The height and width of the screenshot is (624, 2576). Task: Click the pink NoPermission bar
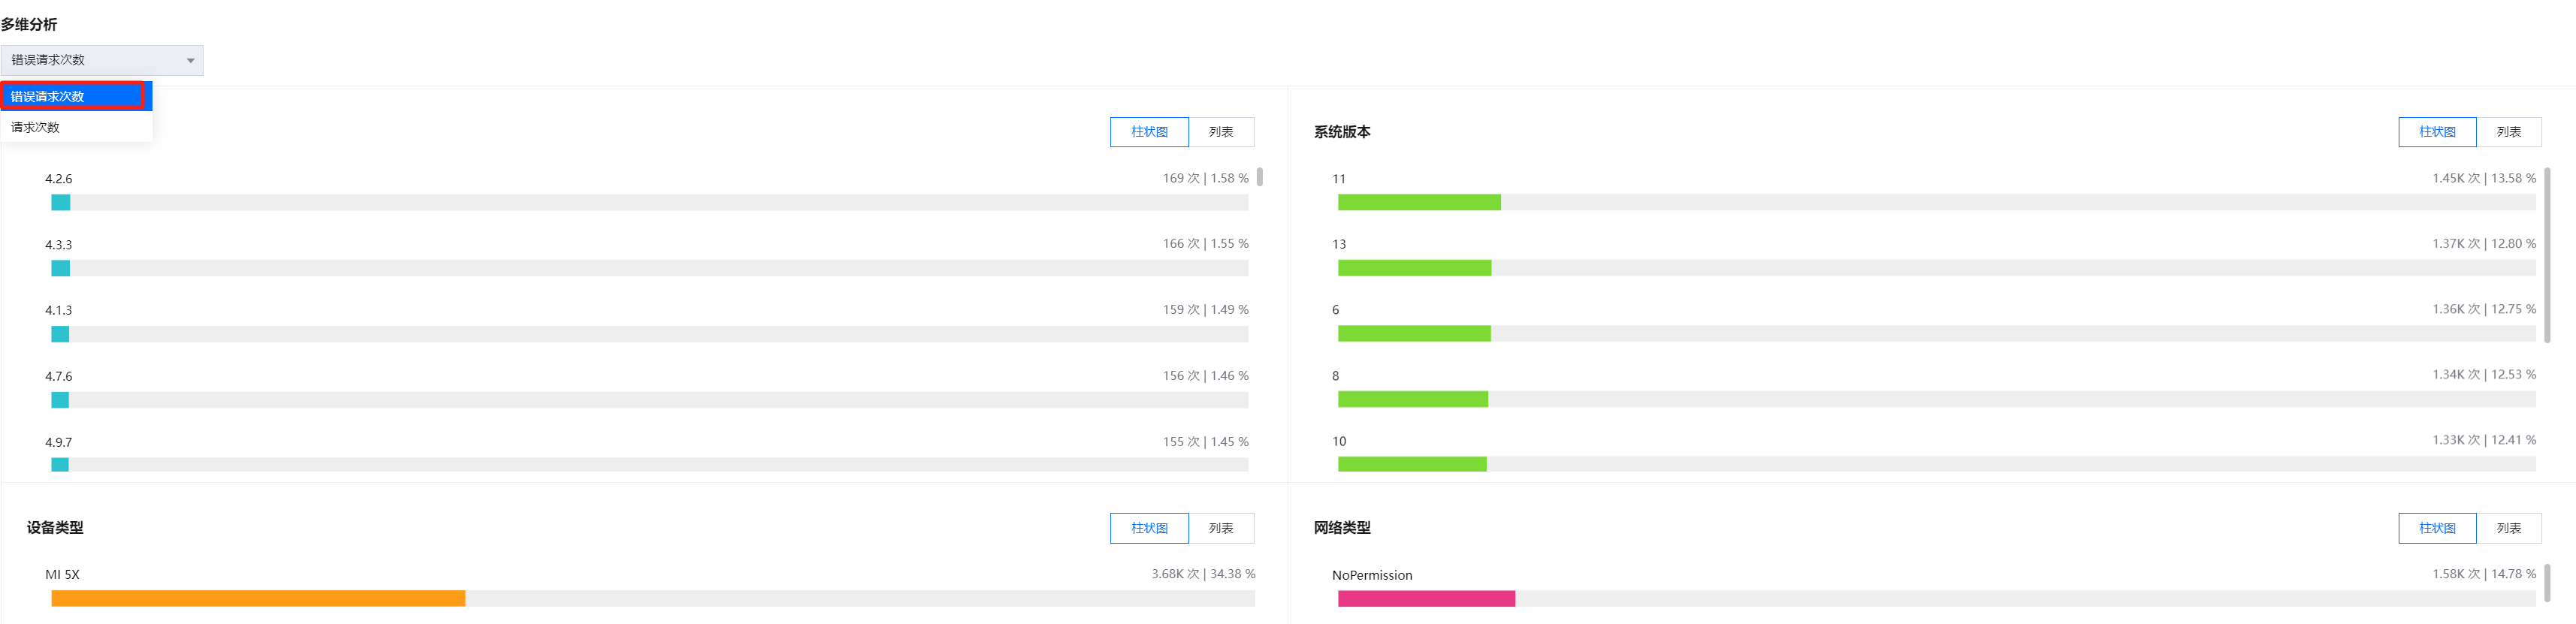click(x=1426, y=599)
